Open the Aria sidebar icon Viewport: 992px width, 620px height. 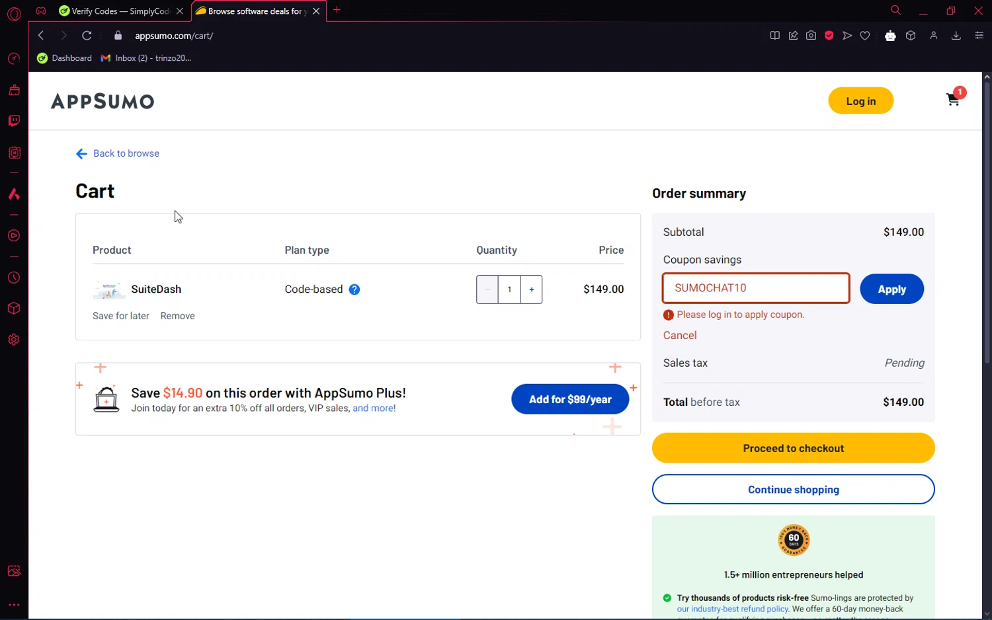pyautogui.click(x=14, y=194)
